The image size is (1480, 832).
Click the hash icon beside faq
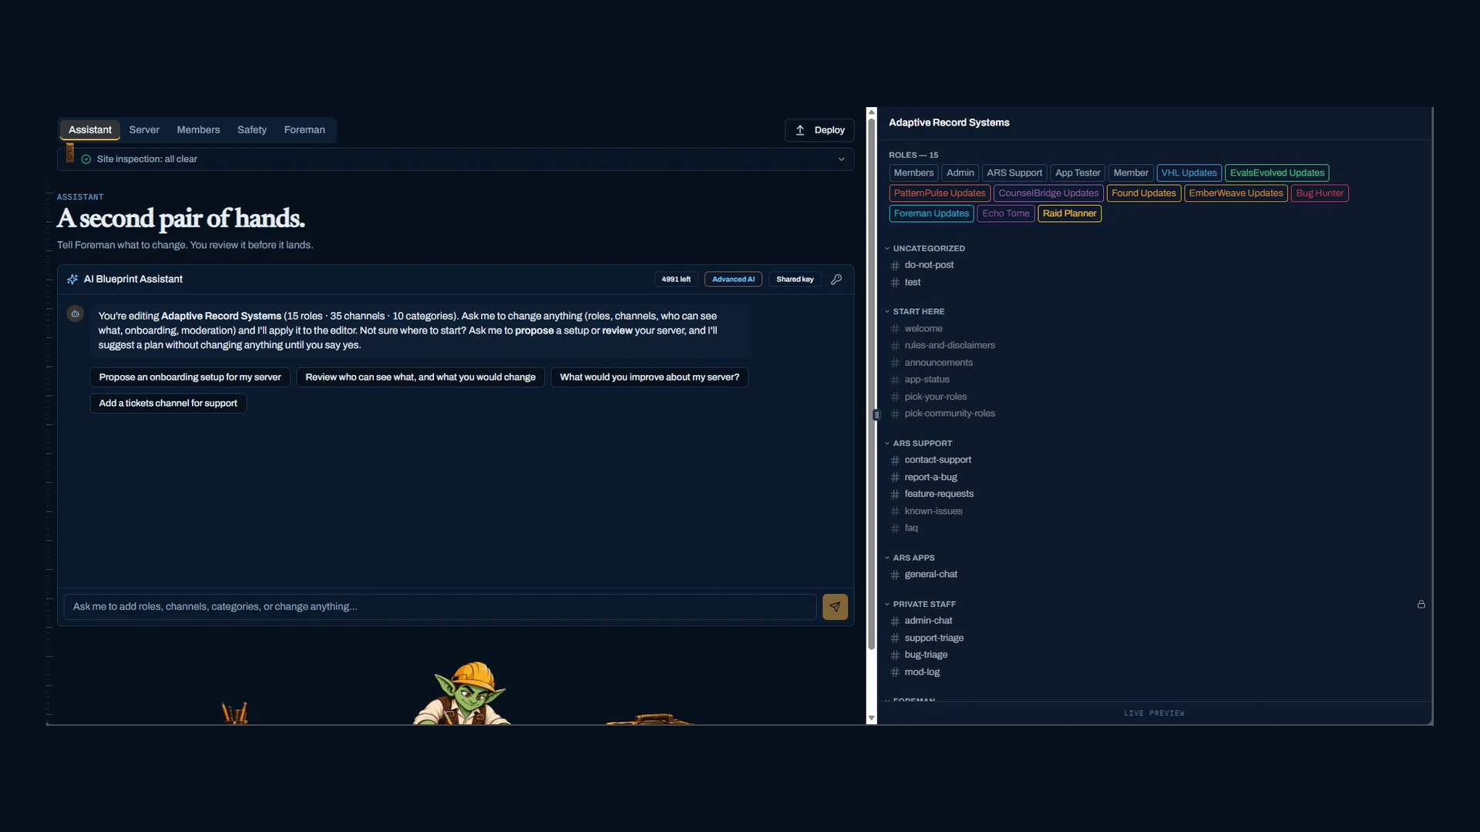pos(895,528)
